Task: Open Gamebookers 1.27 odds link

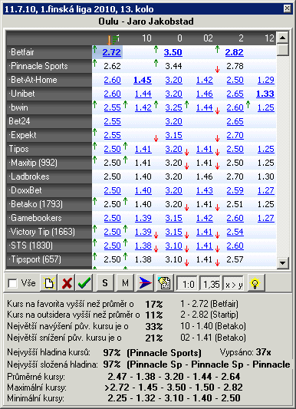Action: [x=266, y=218]
